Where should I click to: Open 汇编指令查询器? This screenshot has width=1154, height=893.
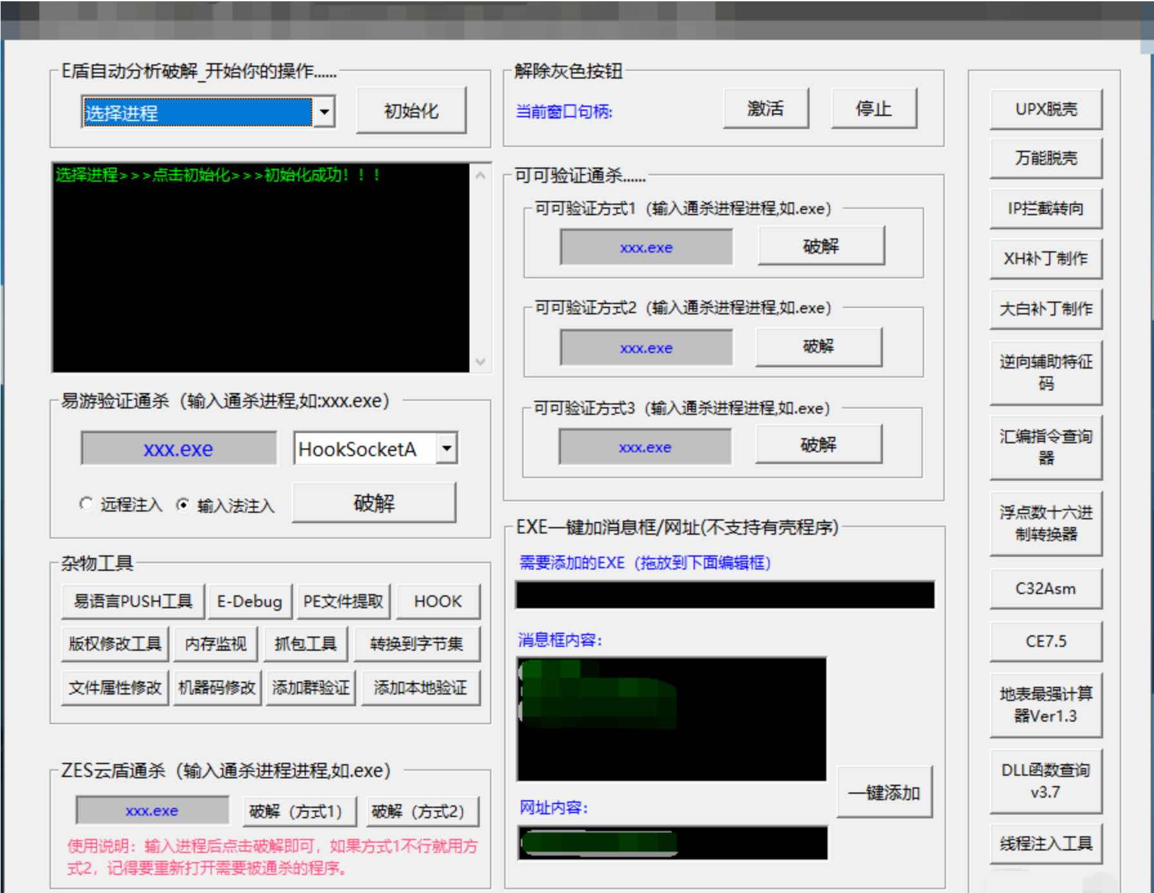click(x=1046, y=448)
